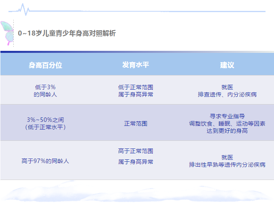This screenshot has height=207, width=274.
Task: Click 排查遗传、内分泌疾病 advice text
Action: [x=227, y=94]
